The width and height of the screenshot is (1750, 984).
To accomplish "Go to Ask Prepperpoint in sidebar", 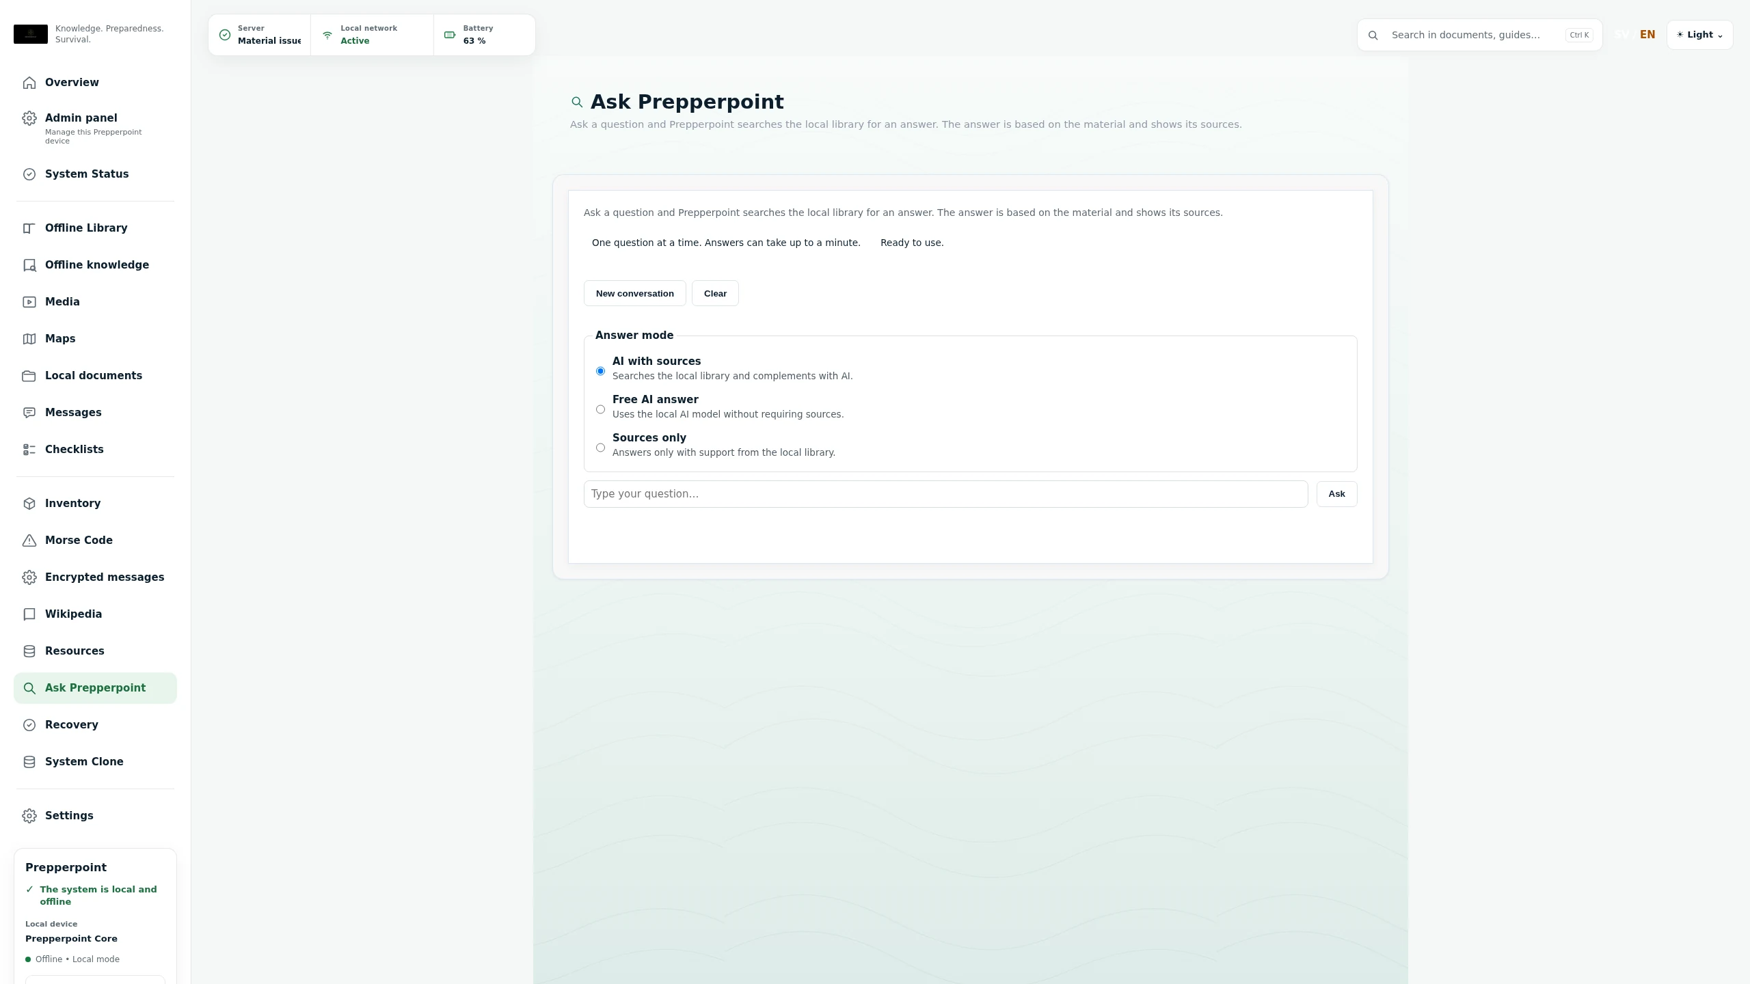I will tap(95, 688).
